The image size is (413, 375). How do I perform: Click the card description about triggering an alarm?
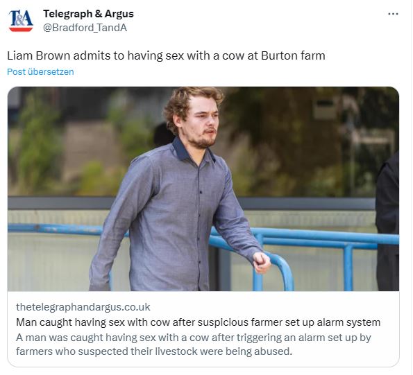(194, 345)
